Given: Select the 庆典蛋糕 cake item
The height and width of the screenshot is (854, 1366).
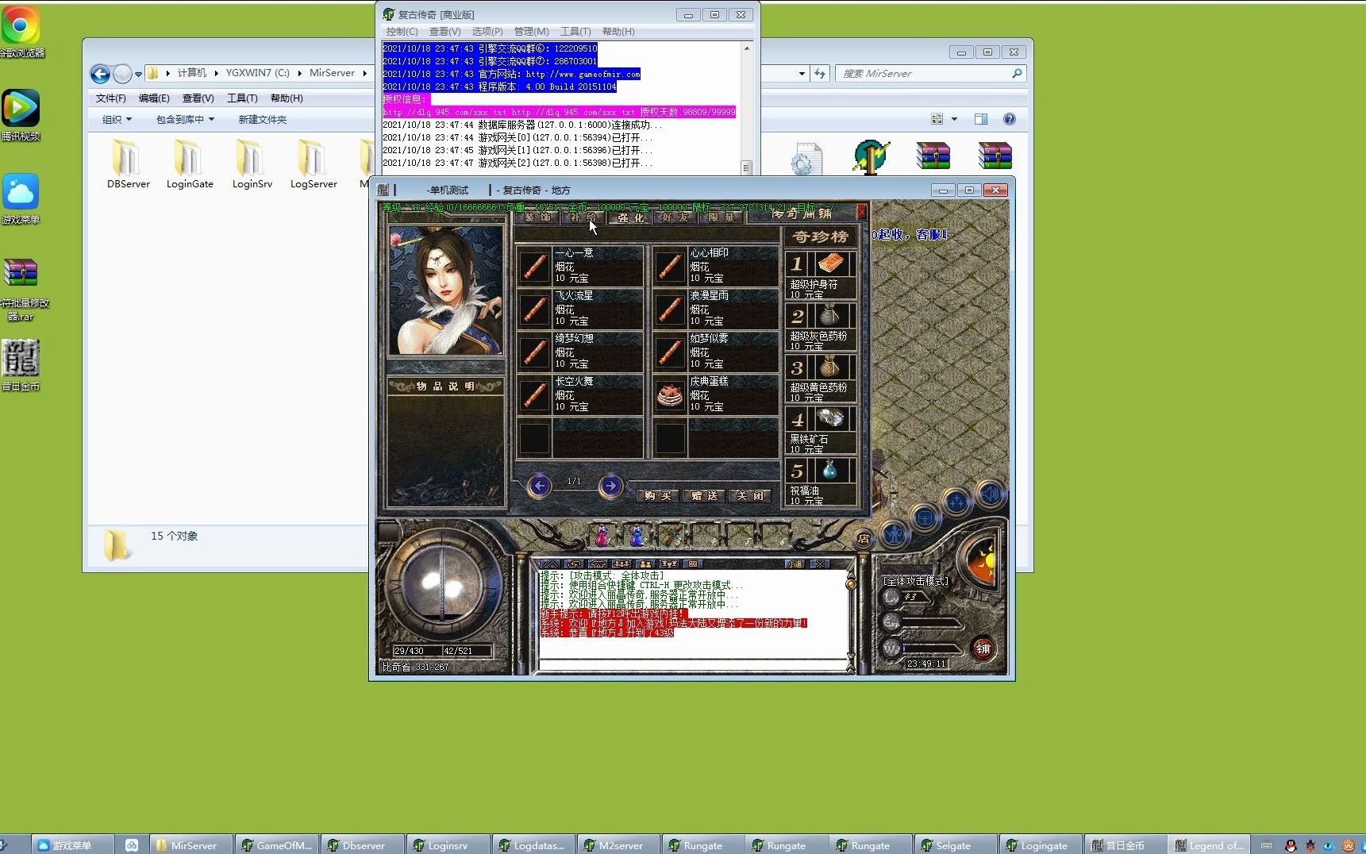Looking at the screenshot, I should tap(714, 394).
